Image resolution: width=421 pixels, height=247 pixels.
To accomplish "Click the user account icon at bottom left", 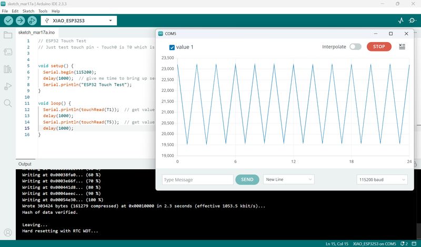I will tap(8, 232).
